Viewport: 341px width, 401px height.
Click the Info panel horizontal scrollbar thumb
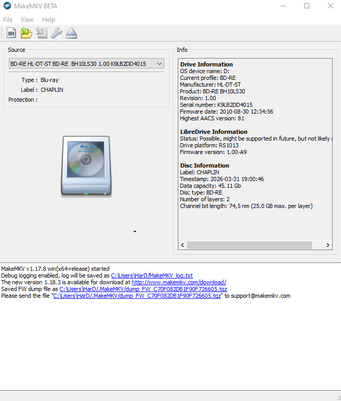[x=250, y=245]
